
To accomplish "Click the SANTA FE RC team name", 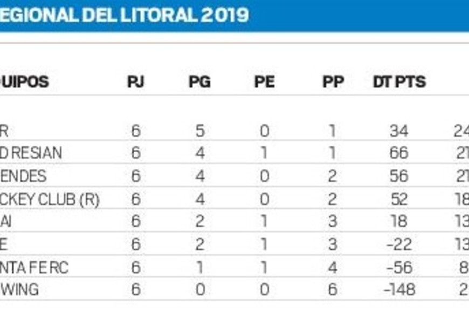I will pos(34,267).
